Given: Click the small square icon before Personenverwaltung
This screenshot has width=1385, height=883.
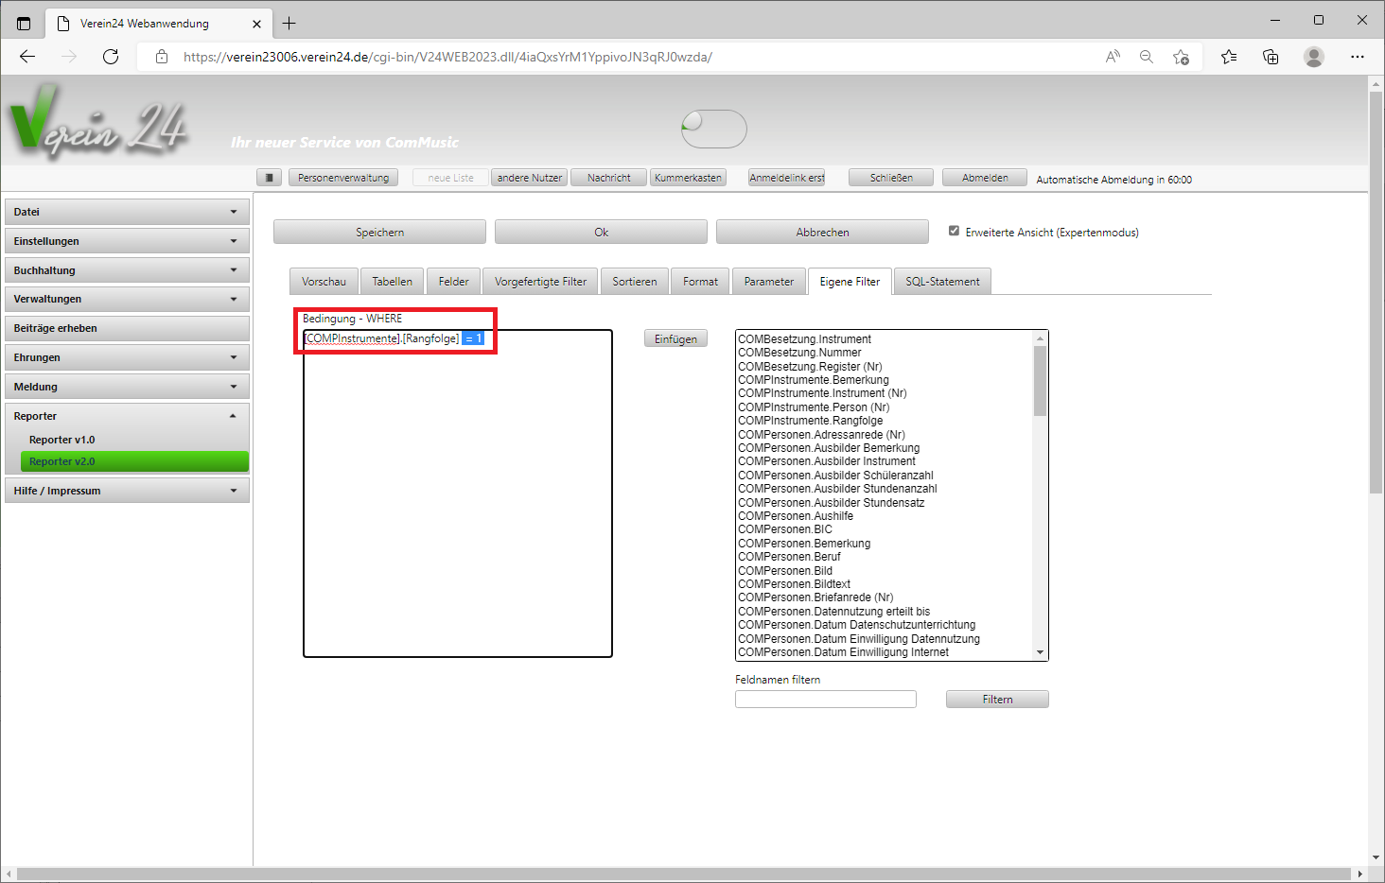Looking at the screenshot, I should (270, 178).
